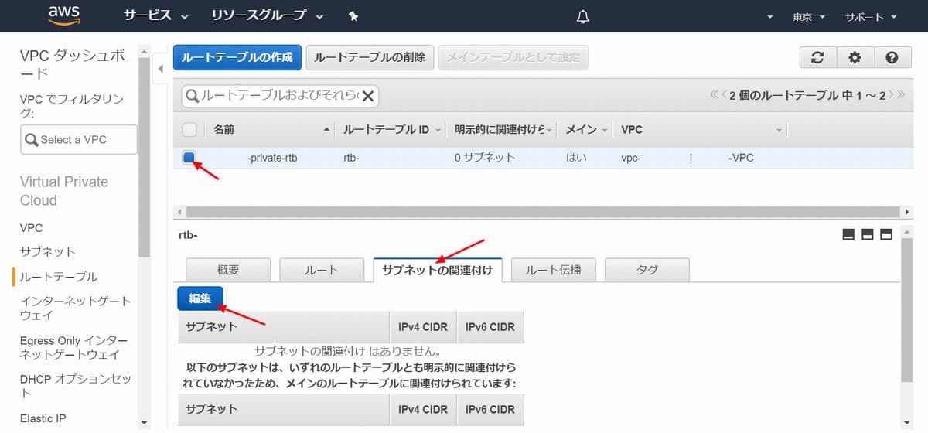
Task: Click the -private-rtb name cell
Action: point(271,158)
